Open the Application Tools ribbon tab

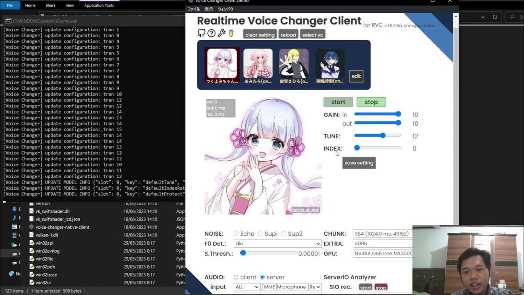point(99,5)
